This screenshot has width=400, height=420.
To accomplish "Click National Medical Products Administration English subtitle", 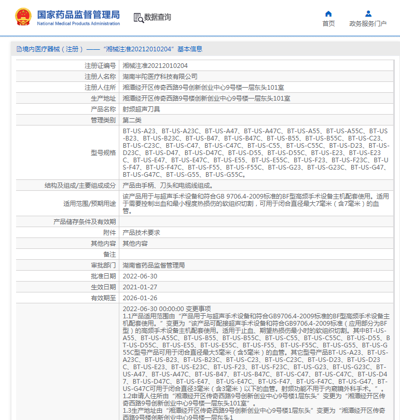I will point(78,23).
